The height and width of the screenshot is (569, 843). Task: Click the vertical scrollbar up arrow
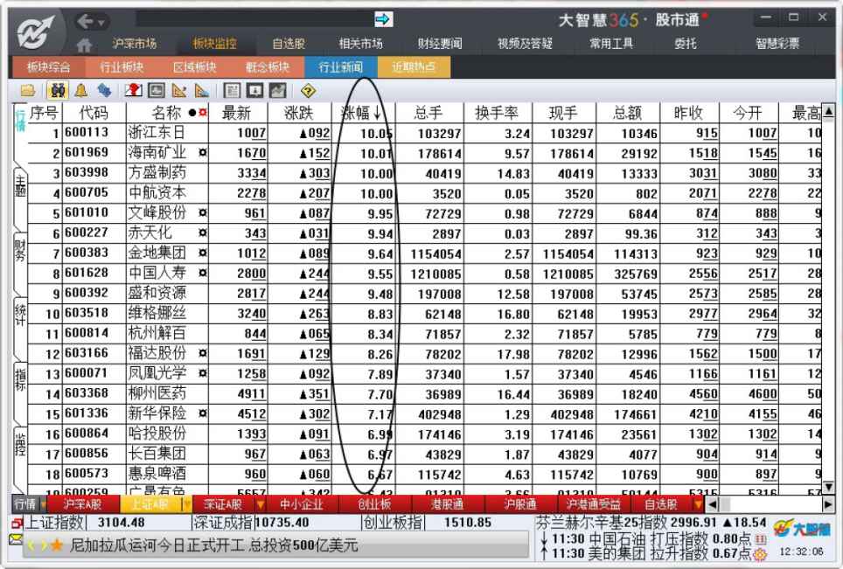pyautogui.click(x=828, y=111)
